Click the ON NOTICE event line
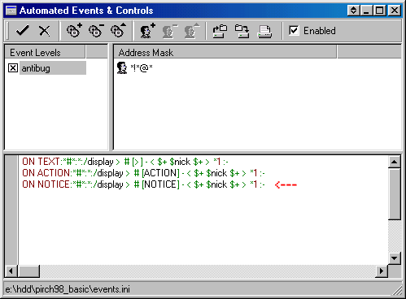This screenshot has height=299, width=406. [x=143, y=184]
